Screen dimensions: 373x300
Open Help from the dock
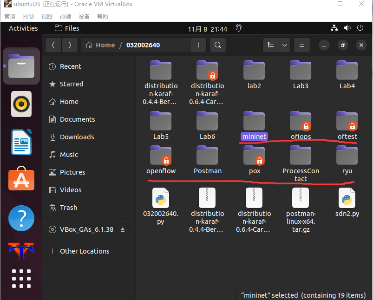pos(21,218)
